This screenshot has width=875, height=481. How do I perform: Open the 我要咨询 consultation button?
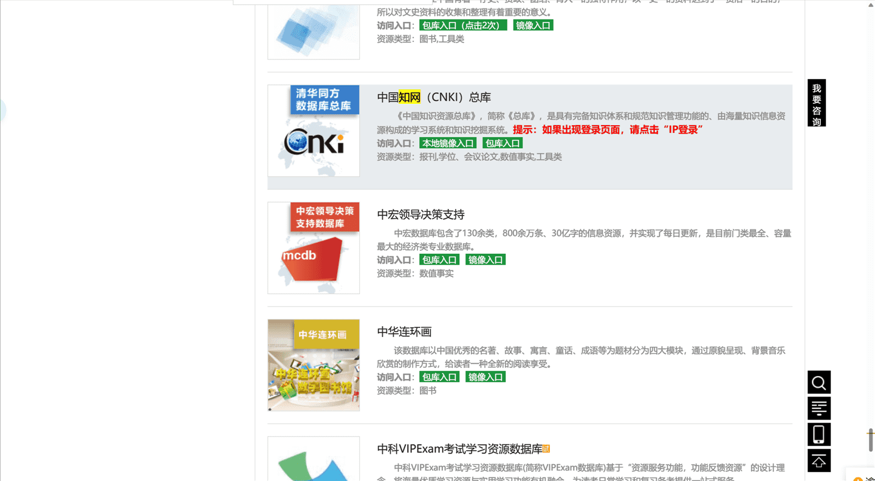tap(817, 103)
